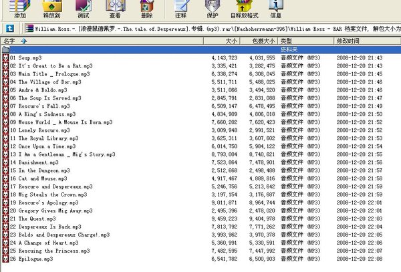Select 26 Epilogue.mp3

pos(31,259)
